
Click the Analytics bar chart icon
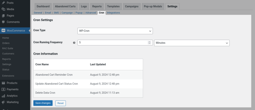coord(3,96)
